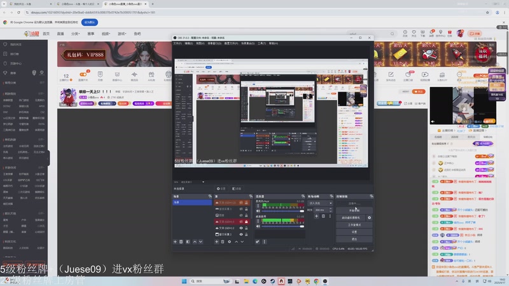
Task: Open advanced audio properties in mixer footer
Action: point(258,242)
